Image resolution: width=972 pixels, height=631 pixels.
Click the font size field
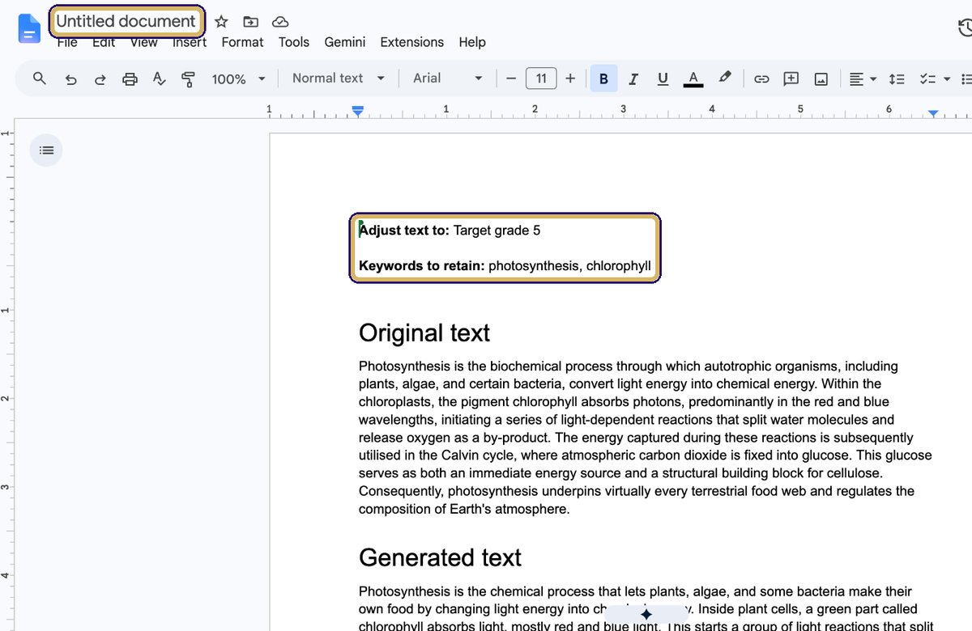point(541,78)
